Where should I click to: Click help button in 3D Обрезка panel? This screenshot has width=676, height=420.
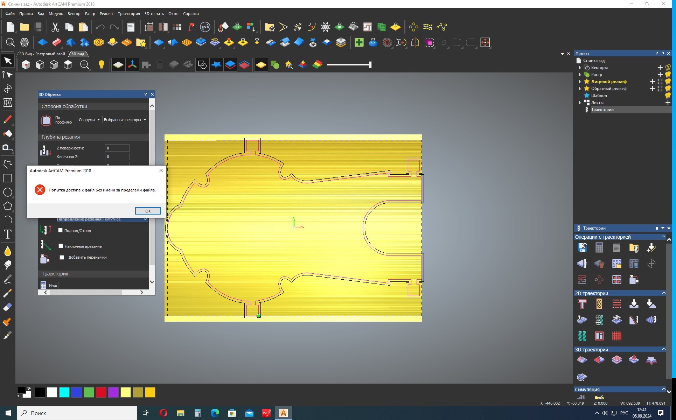[x=145, y=94]
